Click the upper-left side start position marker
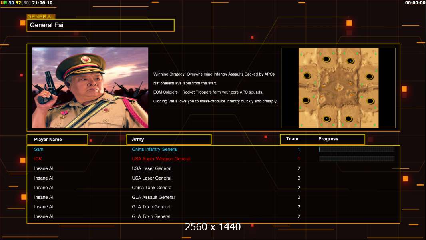This screenshot has height=240, width=426. tap(307, 76)
